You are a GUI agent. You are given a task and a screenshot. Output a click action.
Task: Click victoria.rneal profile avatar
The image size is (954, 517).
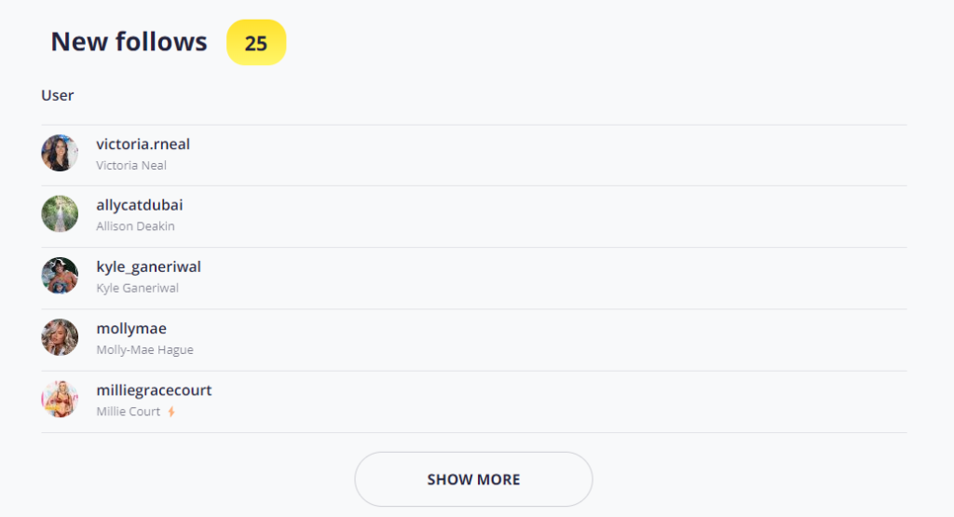tap(60, 153)
